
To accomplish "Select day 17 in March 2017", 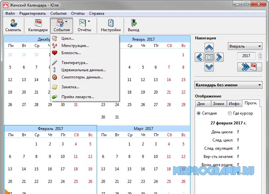I will click(156, 169).
